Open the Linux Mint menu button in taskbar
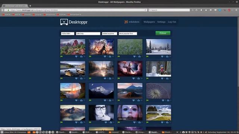Image resolution: width=239 pixels, height=134 pixels. [x=2, y=132]
